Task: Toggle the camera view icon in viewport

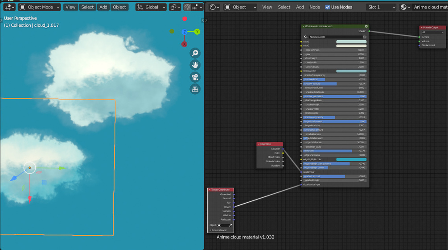Action: click(x=195, y=77)
